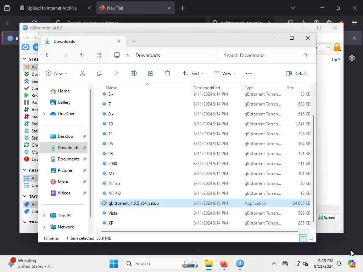The width and height of the screenshot is (363, 272).
Task: Click the This PC monitor icon in address bar
Action: point(117,55)
